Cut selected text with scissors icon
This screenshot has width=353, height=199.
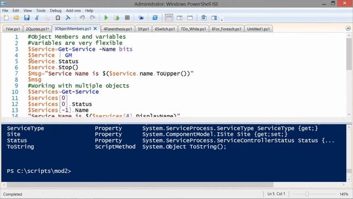click(x=37, y=18)
